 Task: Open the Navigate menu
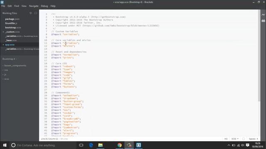[x=34, y=6]
